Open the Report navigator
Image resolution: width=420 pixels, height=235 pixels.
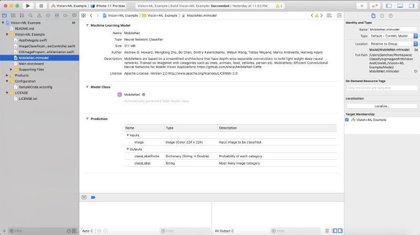(74, 16)
